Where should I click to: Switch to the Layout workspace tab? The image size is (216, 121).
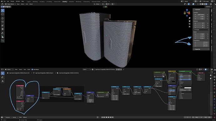[29, 2]
